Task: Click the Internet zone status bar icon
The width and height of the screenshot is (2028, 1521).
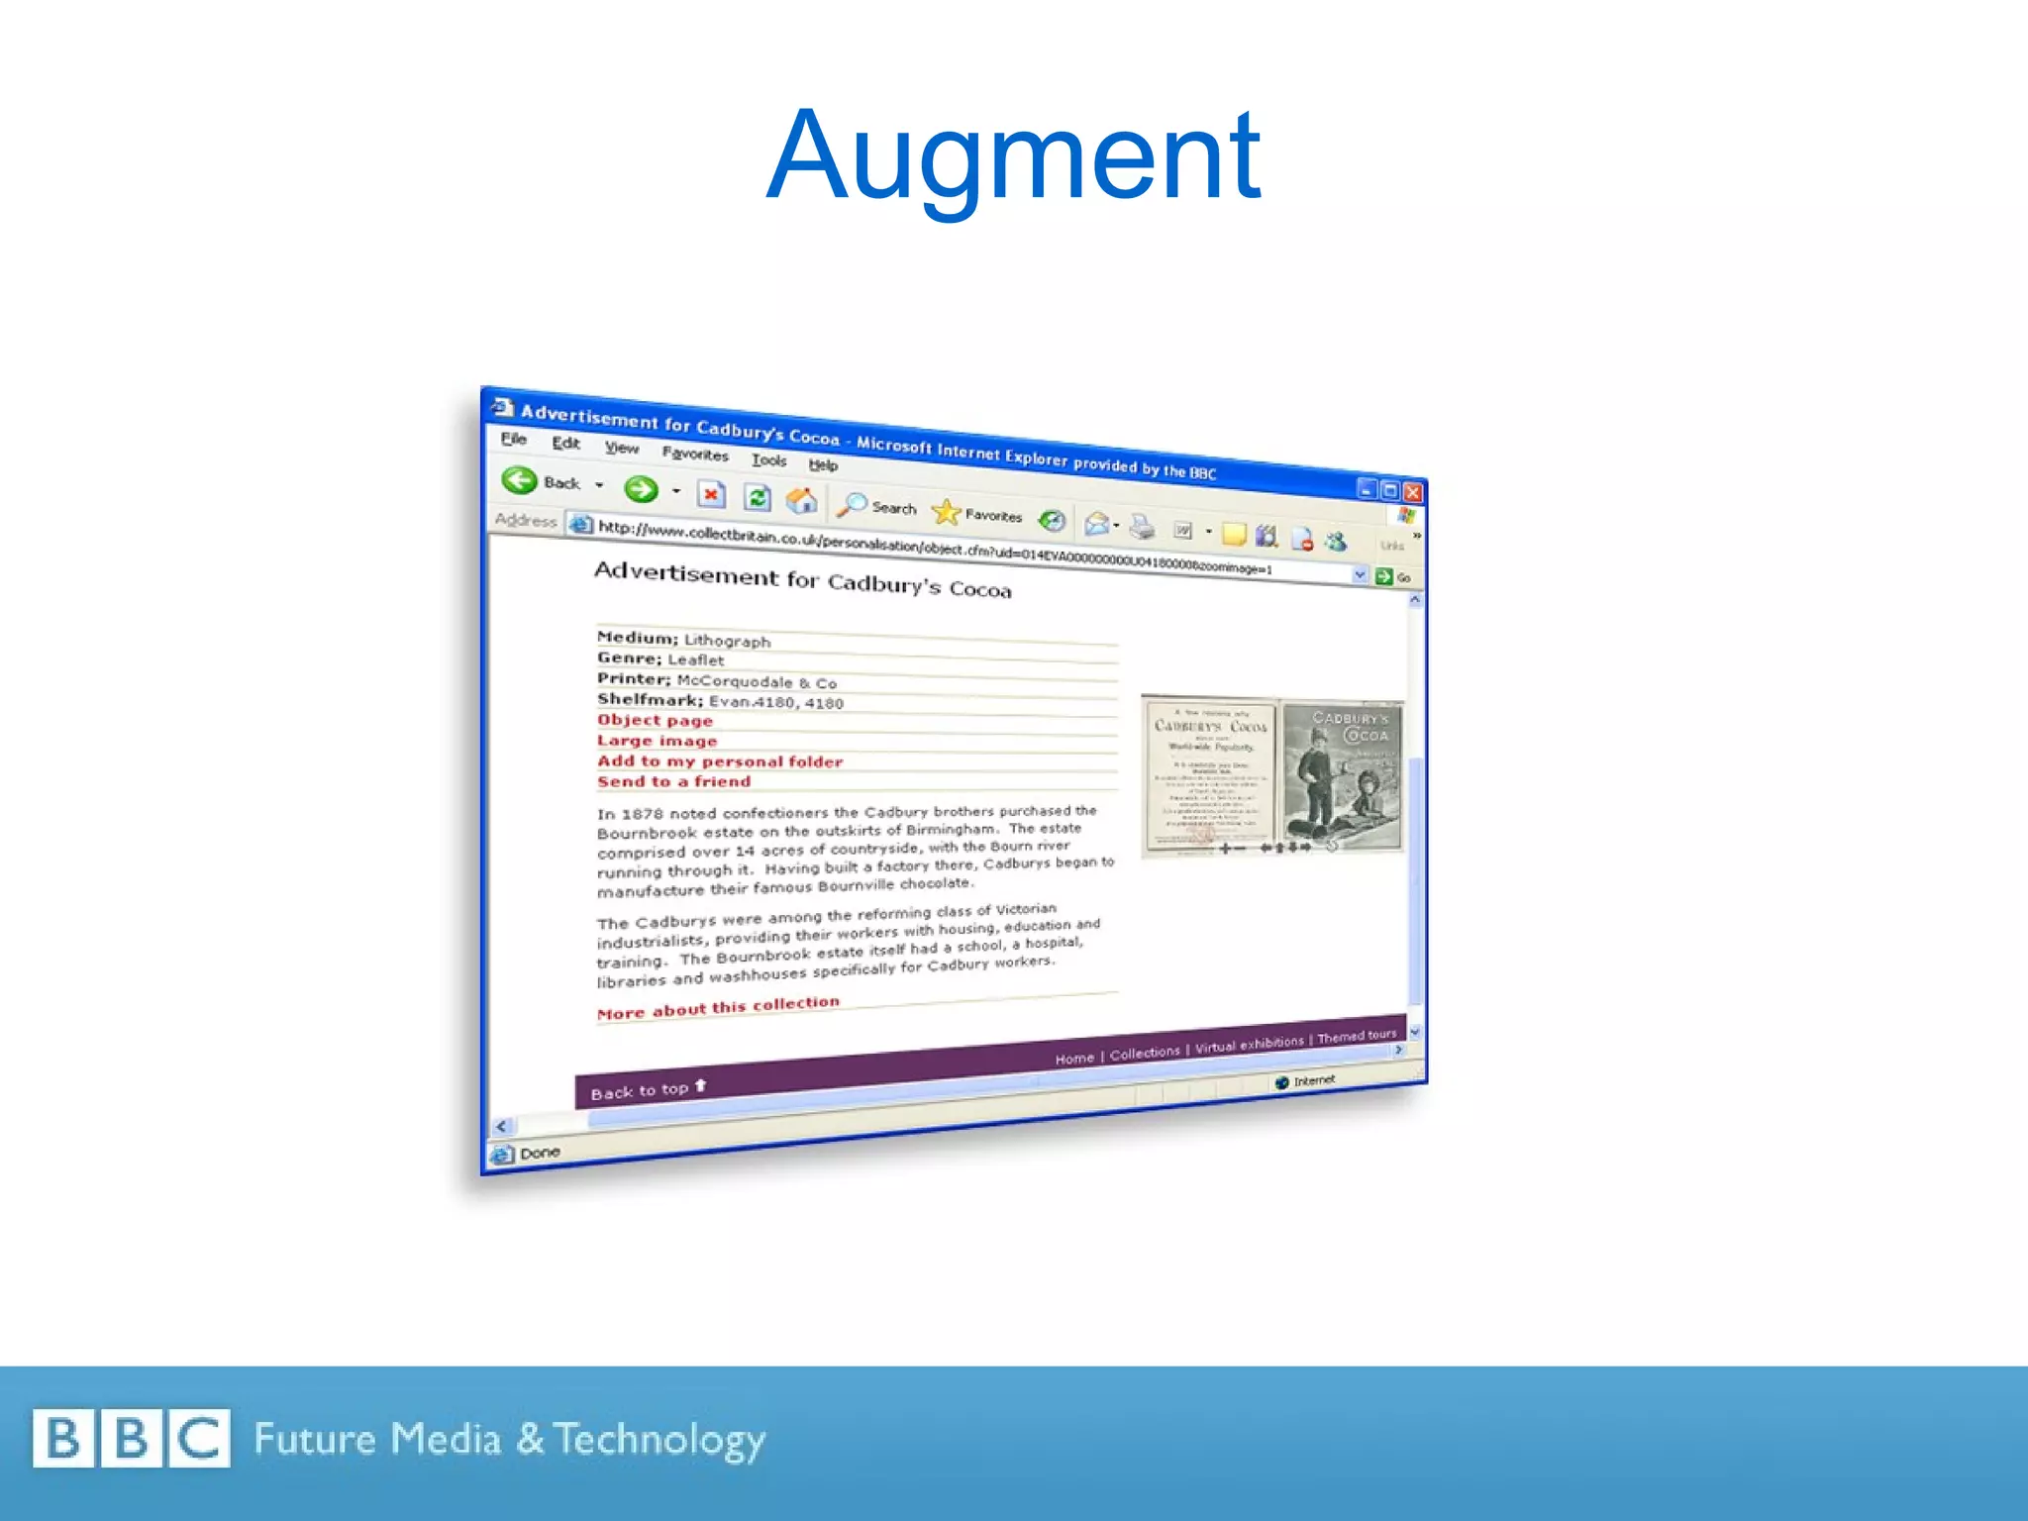Action: [x=1282, y=1082]
